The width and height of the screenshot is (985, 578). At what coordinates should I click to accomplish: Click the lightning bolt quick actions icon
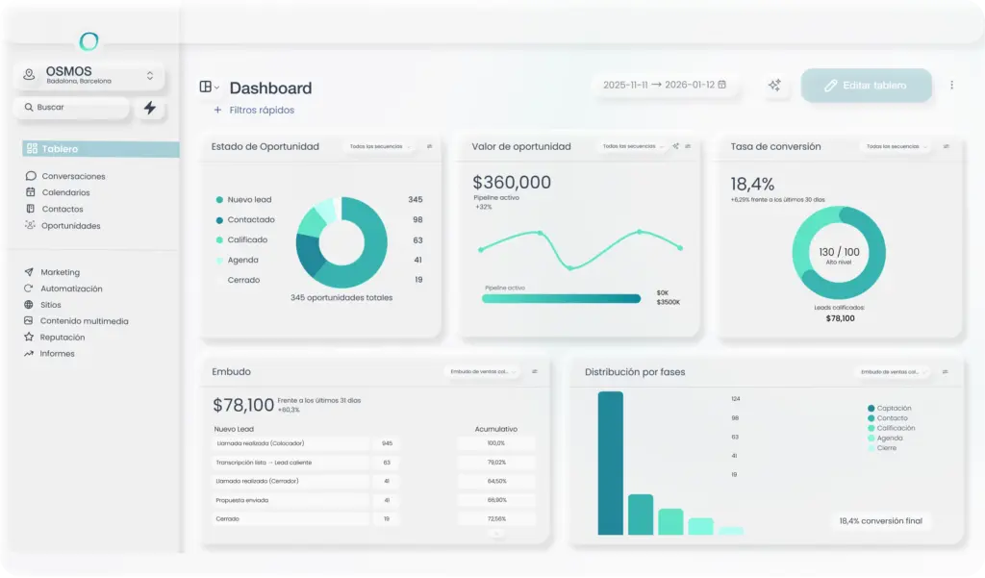[x=149, y=108]
